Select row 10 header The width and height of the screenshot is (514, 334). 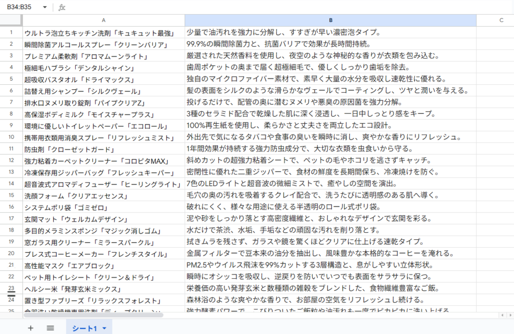(11, 137)
